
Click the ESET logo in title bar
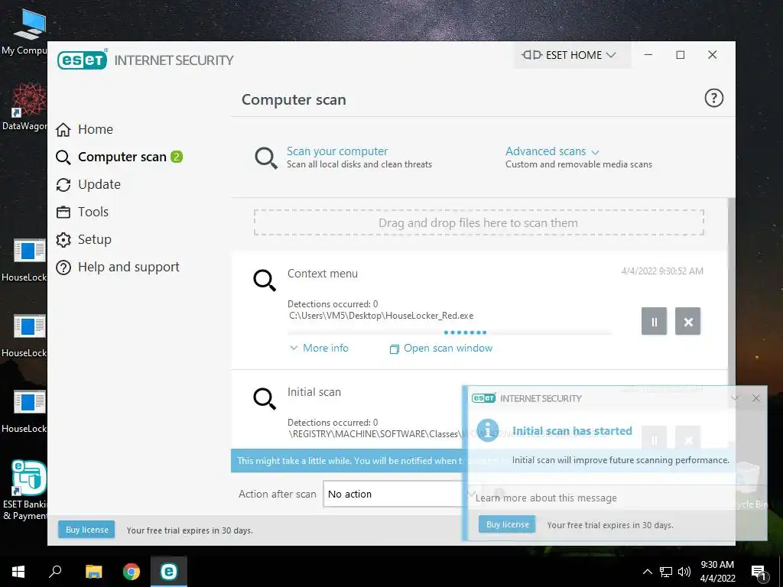click(x=83, y=60)
